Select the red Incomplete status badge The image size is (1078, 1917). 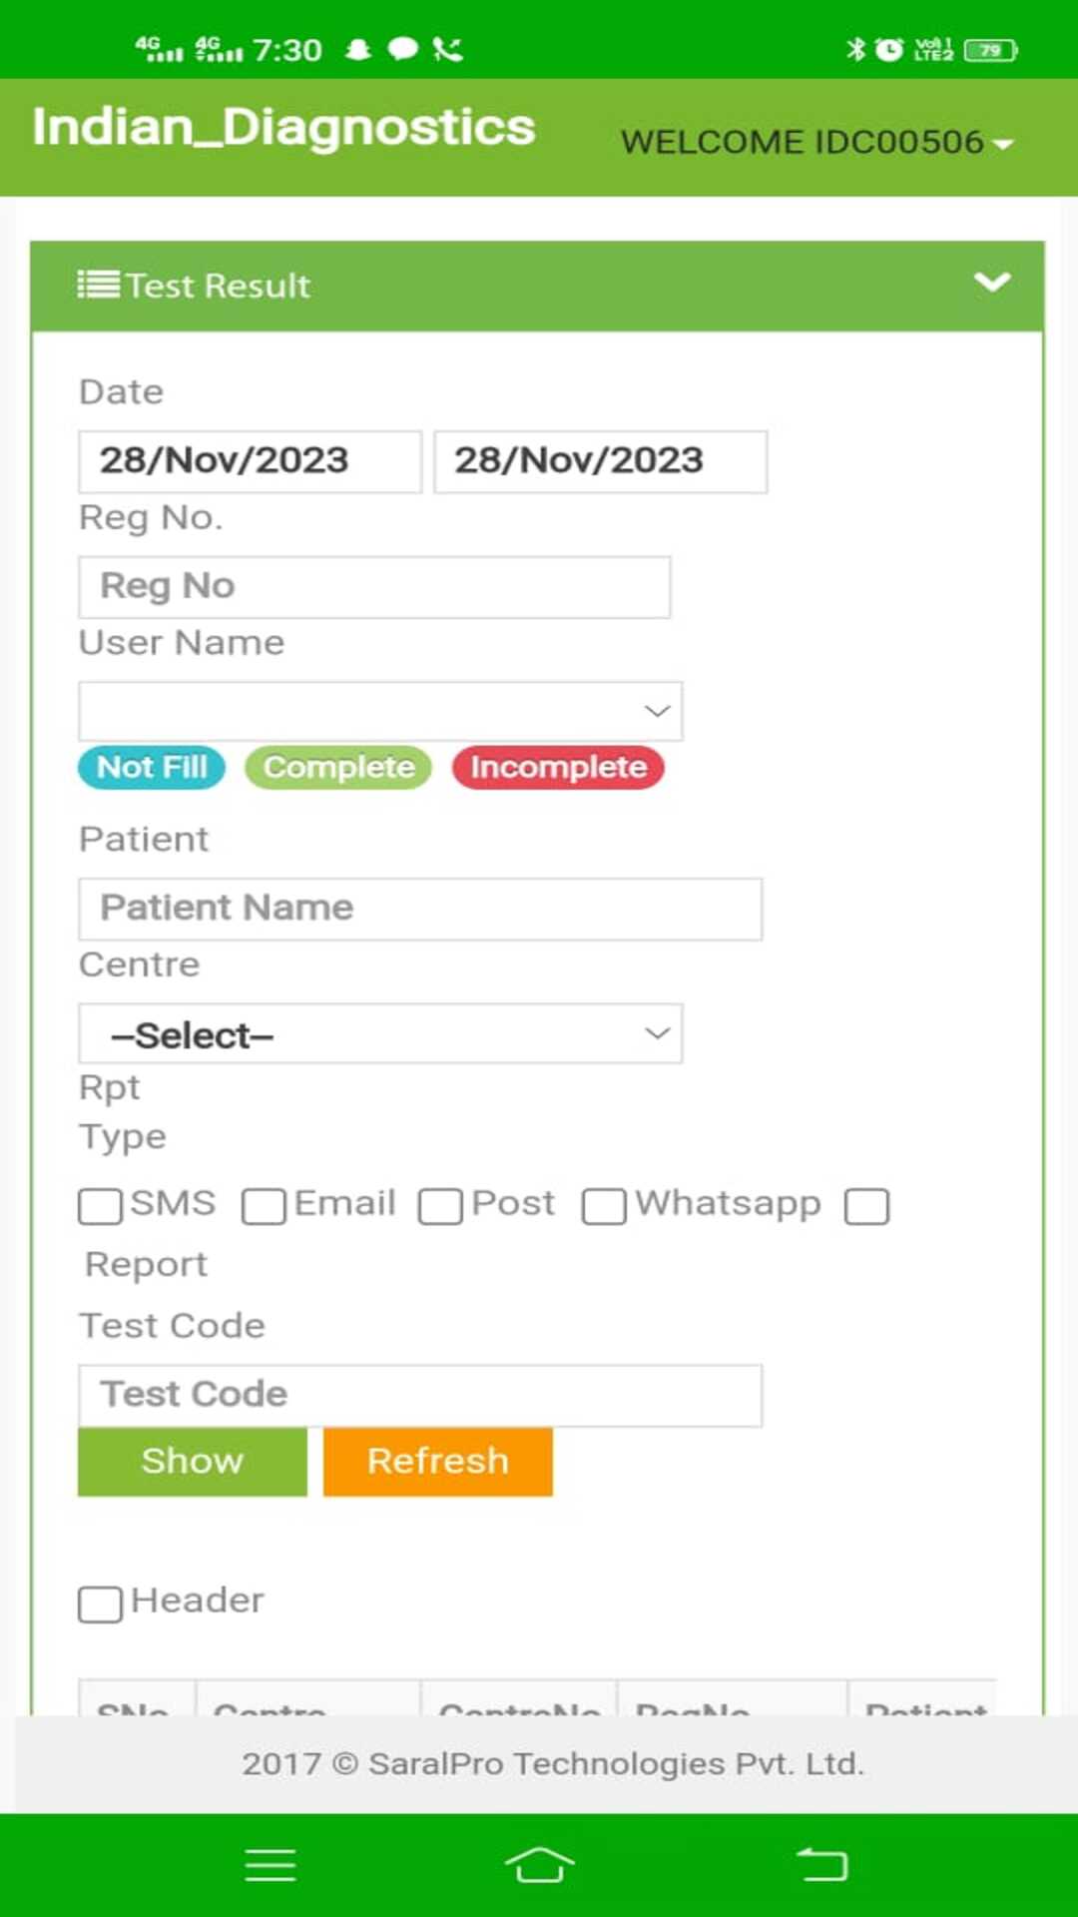(558, 768)
